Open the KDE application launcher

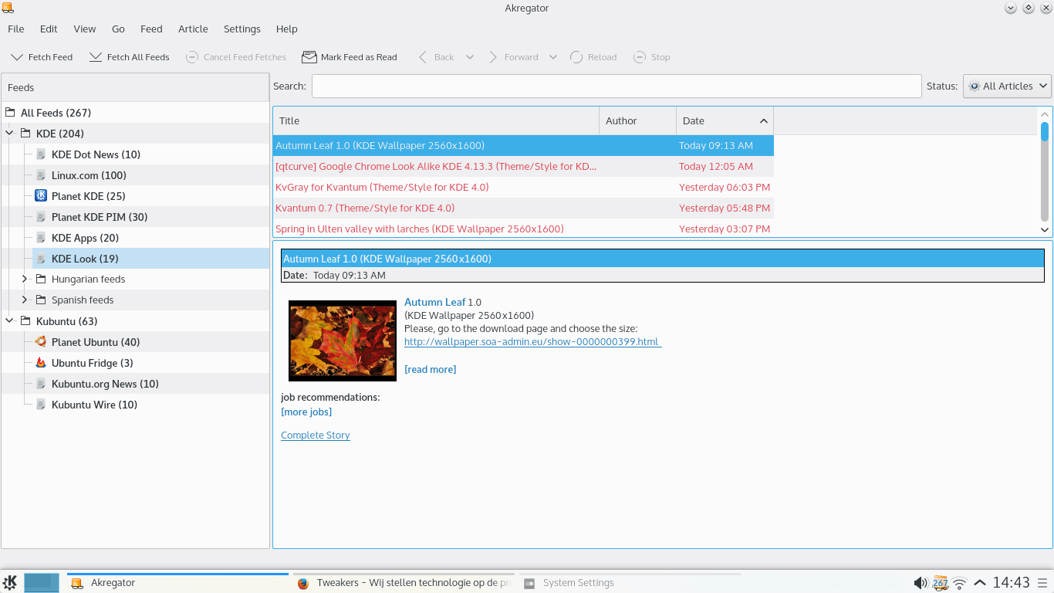(x=10, y=583)
